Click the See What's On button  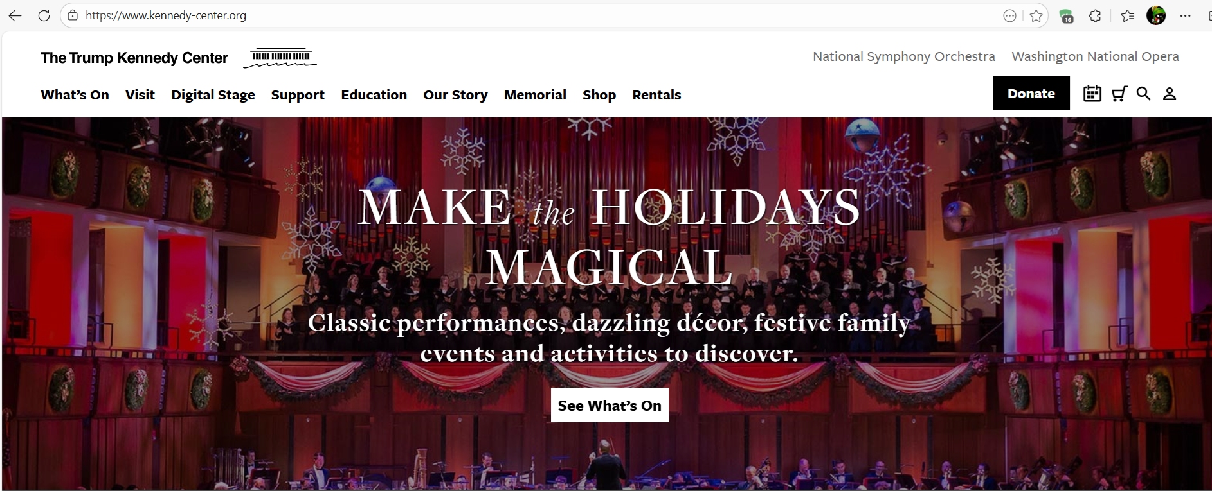(610, 405)
